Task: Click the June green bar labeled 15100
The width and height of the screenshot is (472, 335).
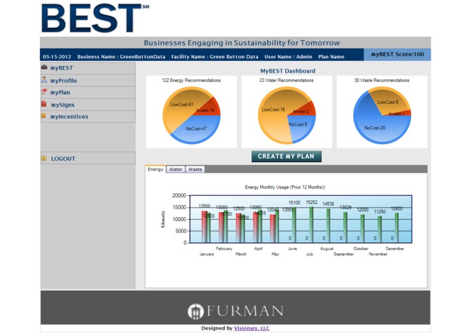Action: point(294,225)
